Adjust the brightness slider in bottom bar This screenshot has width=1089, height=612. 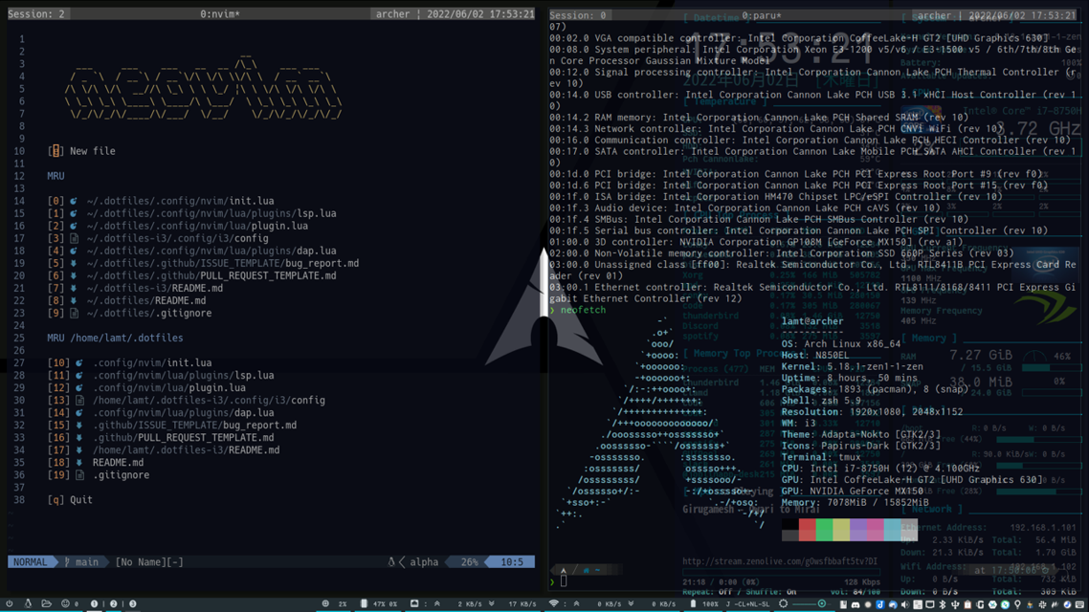tap(821, 604)
